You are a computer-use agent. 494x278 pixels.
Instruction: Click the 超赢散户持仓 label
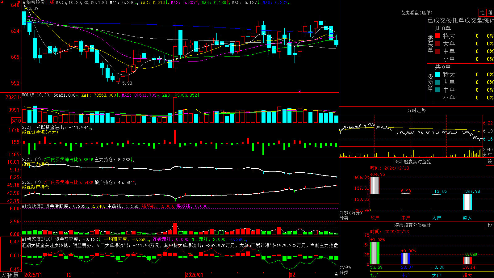(36, 187)
